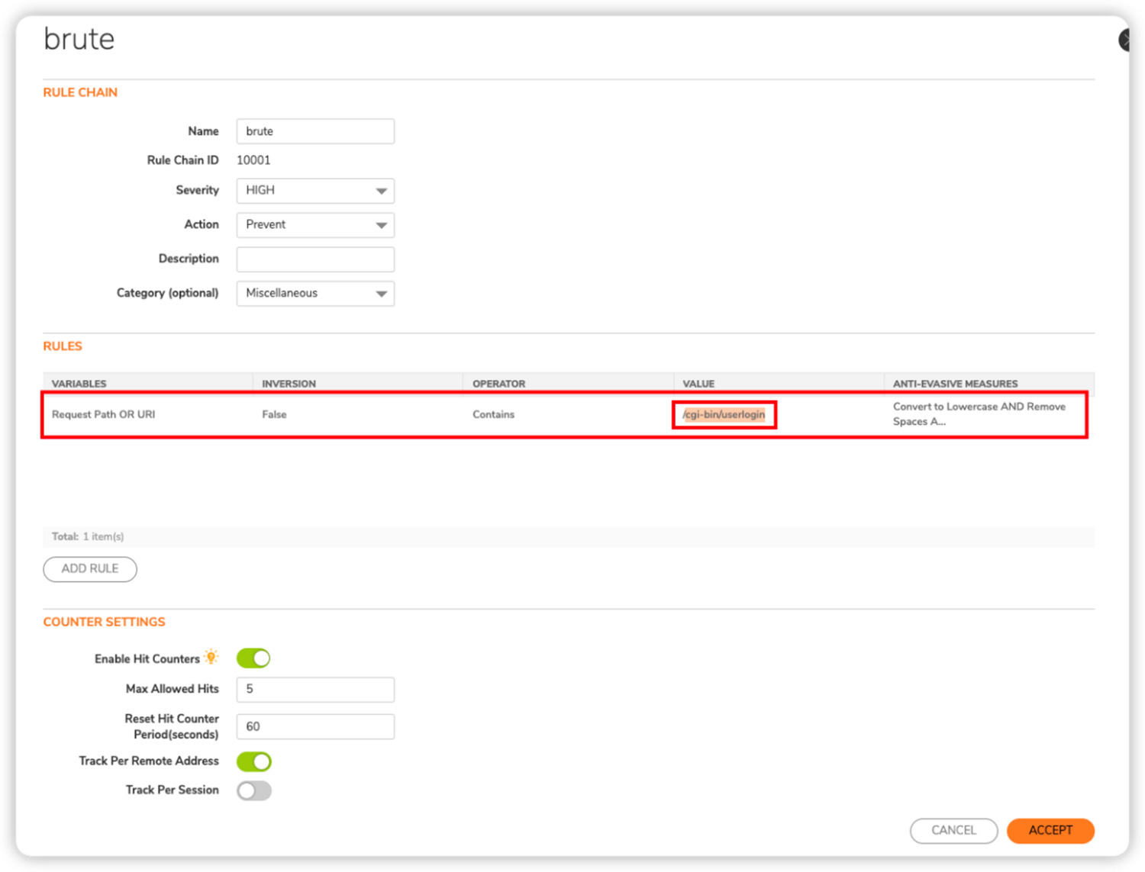Image resolution: width=1145 pixels, height=872 pixels.
Task: Open the Severity dropdown showing HIGH
Action: coord(314,191)
